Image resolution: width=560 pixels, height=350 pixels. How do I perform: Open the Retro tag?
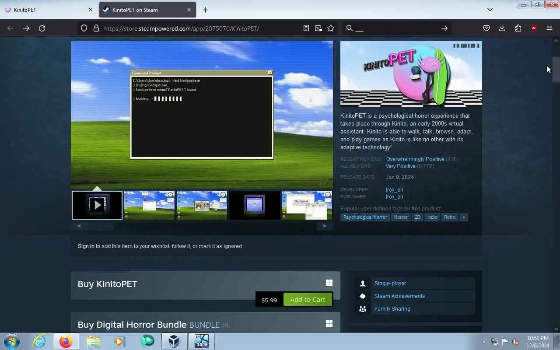tap(450, 217)
